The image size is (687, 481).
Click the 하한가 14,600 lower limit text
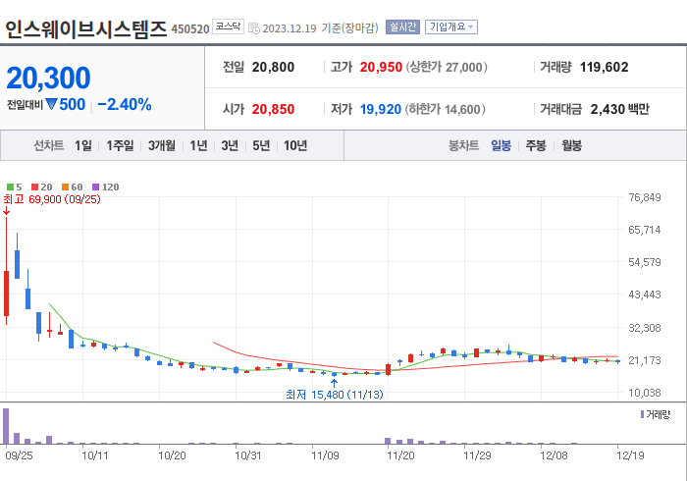(x=445, y=109)
